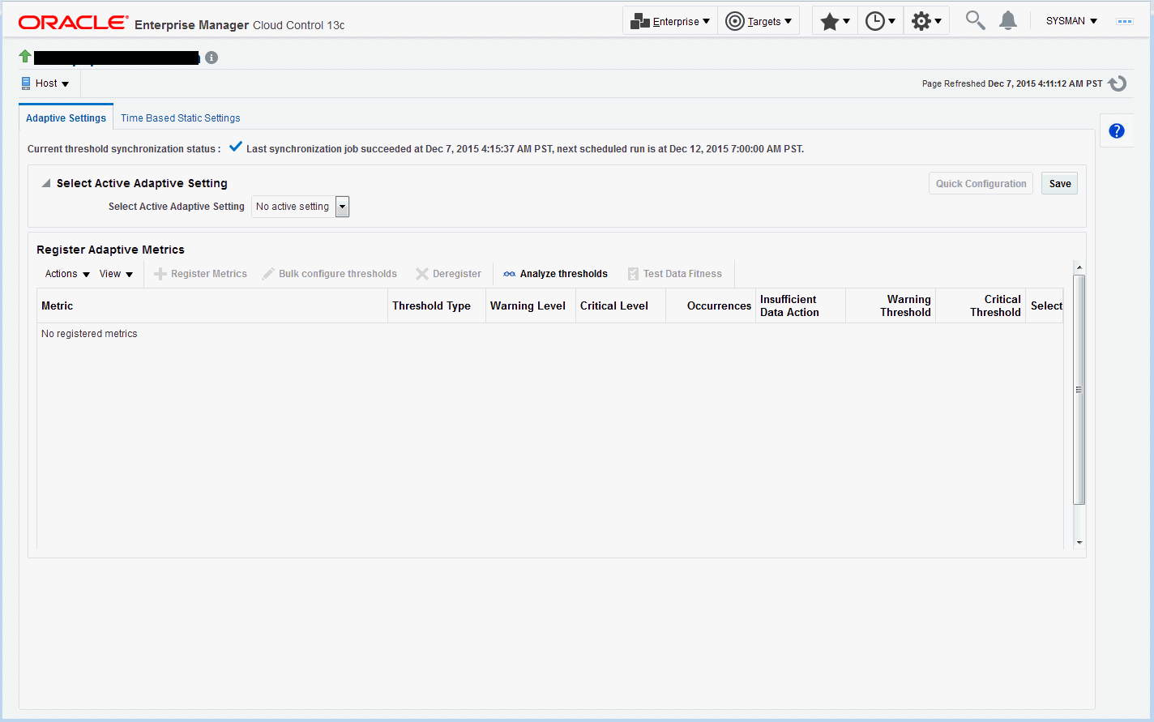
Task: Click Critical Threshold column header
Action: tap(981, 305)
